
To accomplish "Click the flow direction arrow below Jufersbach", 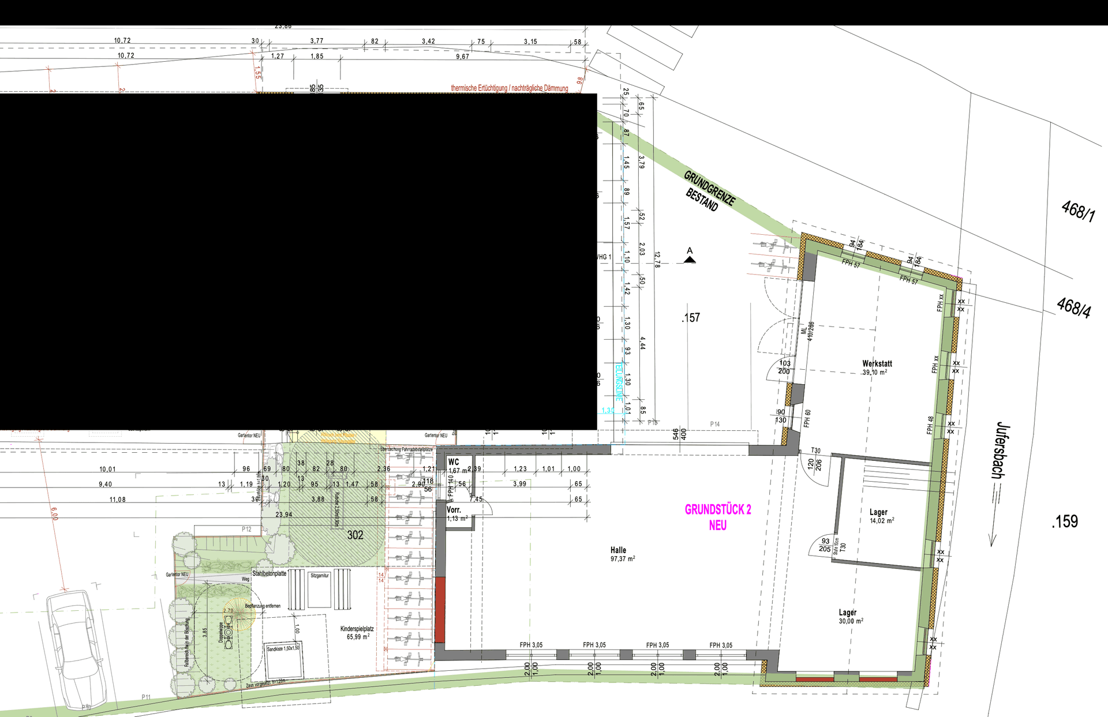I will pos(993,515).
